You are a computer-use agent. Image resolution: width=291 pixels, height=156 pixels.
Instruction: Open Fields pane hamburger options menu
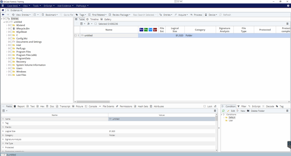tap(215, 111)
